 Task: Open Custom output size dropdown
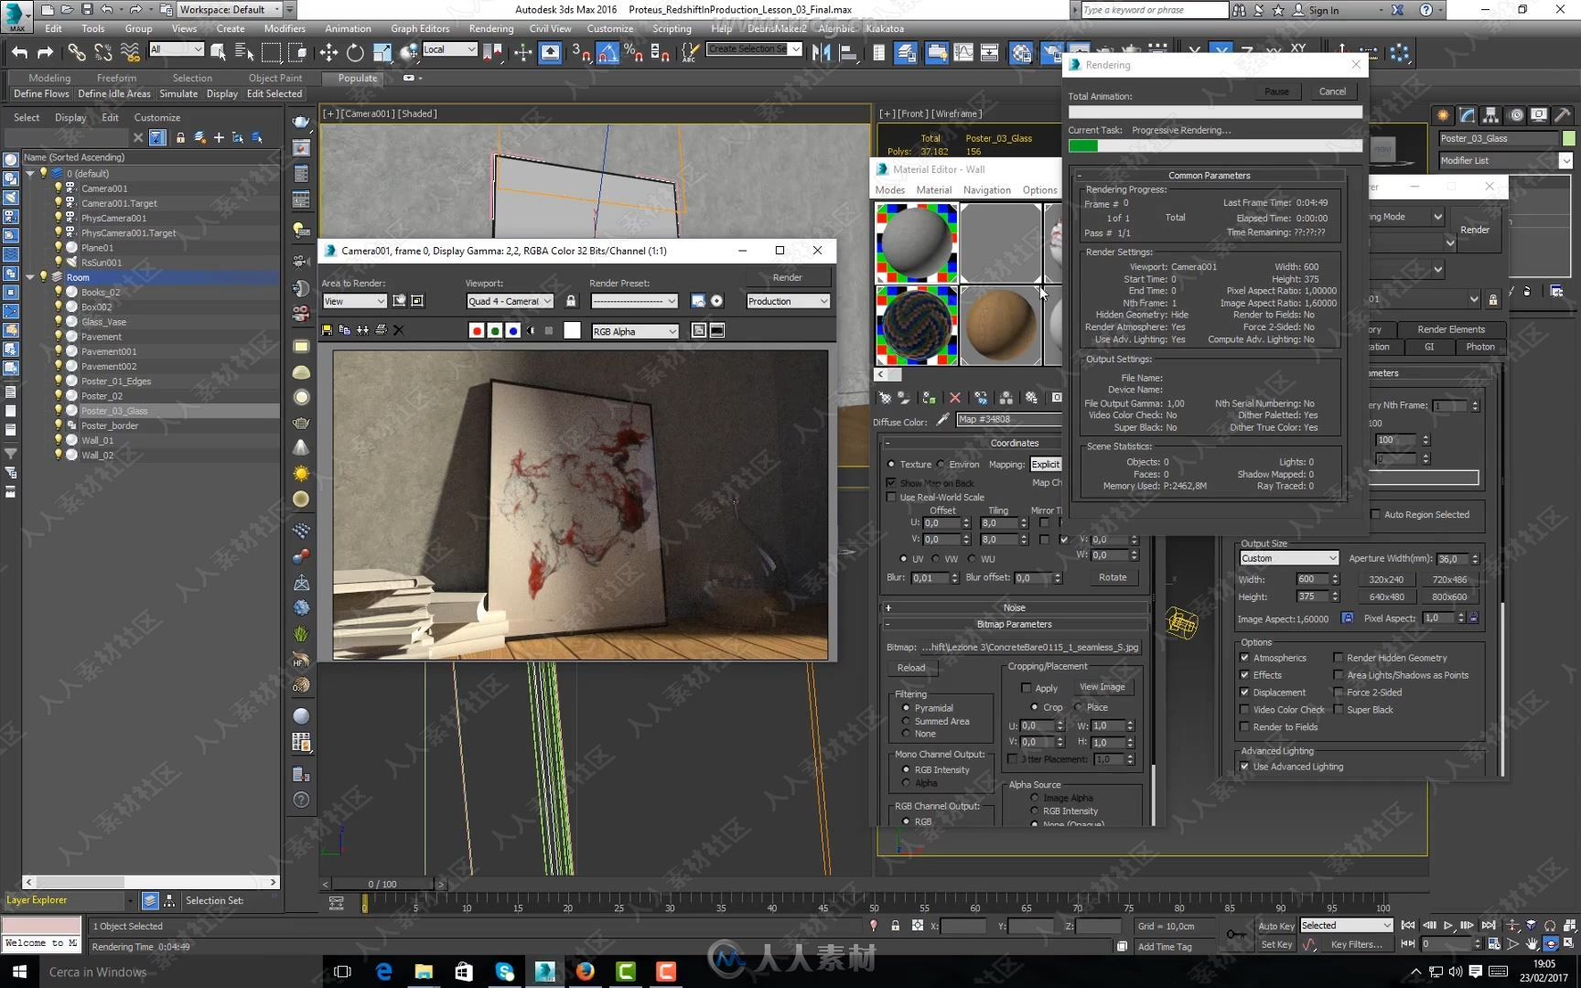[1289, 558]
